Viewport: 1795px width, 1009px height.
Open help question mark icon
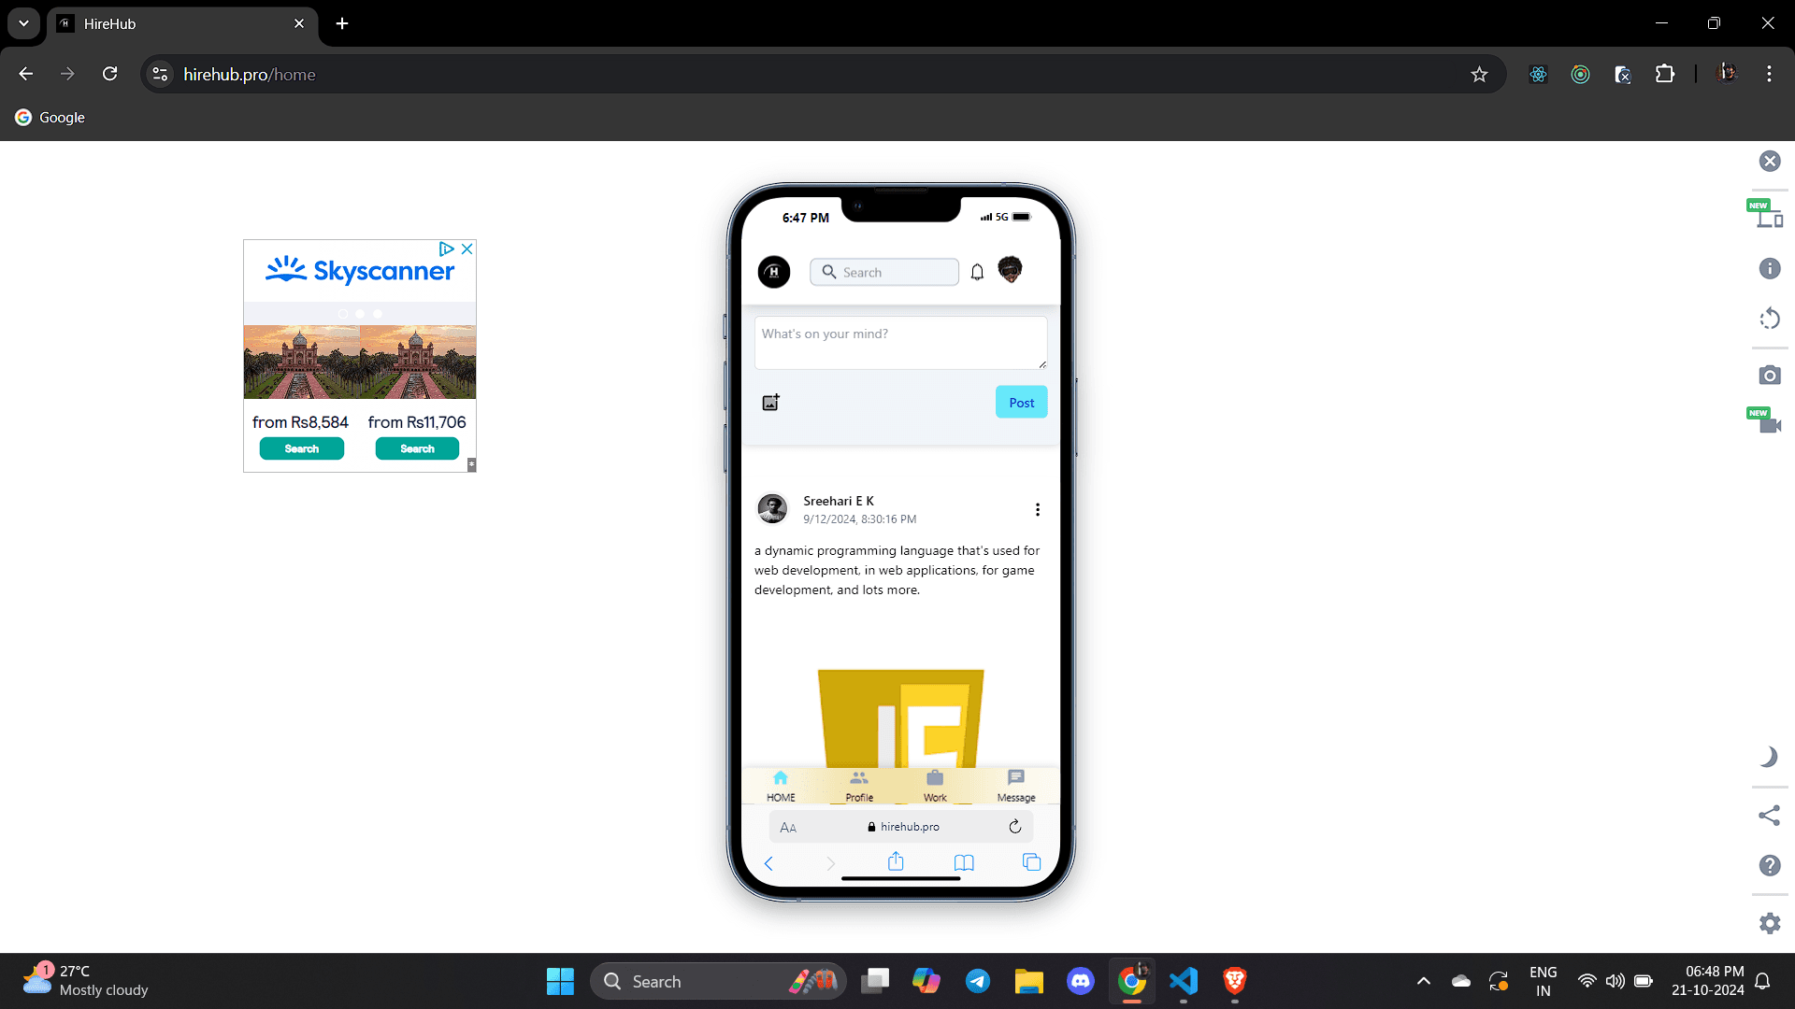tap(1770, 865)
